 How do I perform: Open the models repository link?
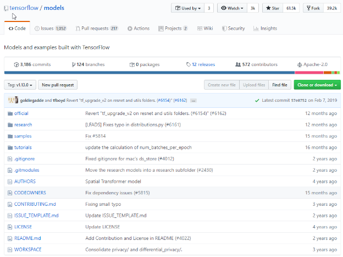pos(54,8)
